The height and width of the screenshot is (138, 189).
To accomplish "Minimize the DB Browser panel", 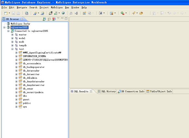I will tap(62, 18).
